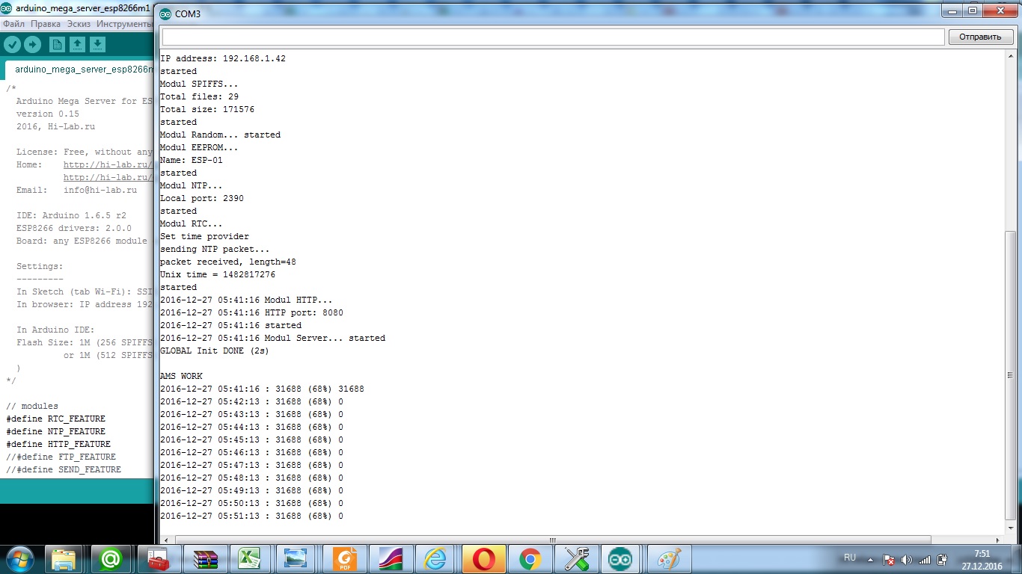Click the red-X flag action center tray icon
This screenshot has height=574, width=1022.
889,559
